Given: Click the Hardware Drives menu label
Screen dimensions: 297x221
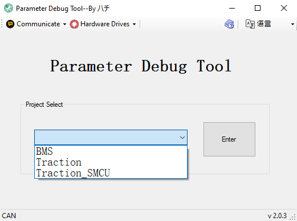Looking at the screenshot, I should click(105, 24).
